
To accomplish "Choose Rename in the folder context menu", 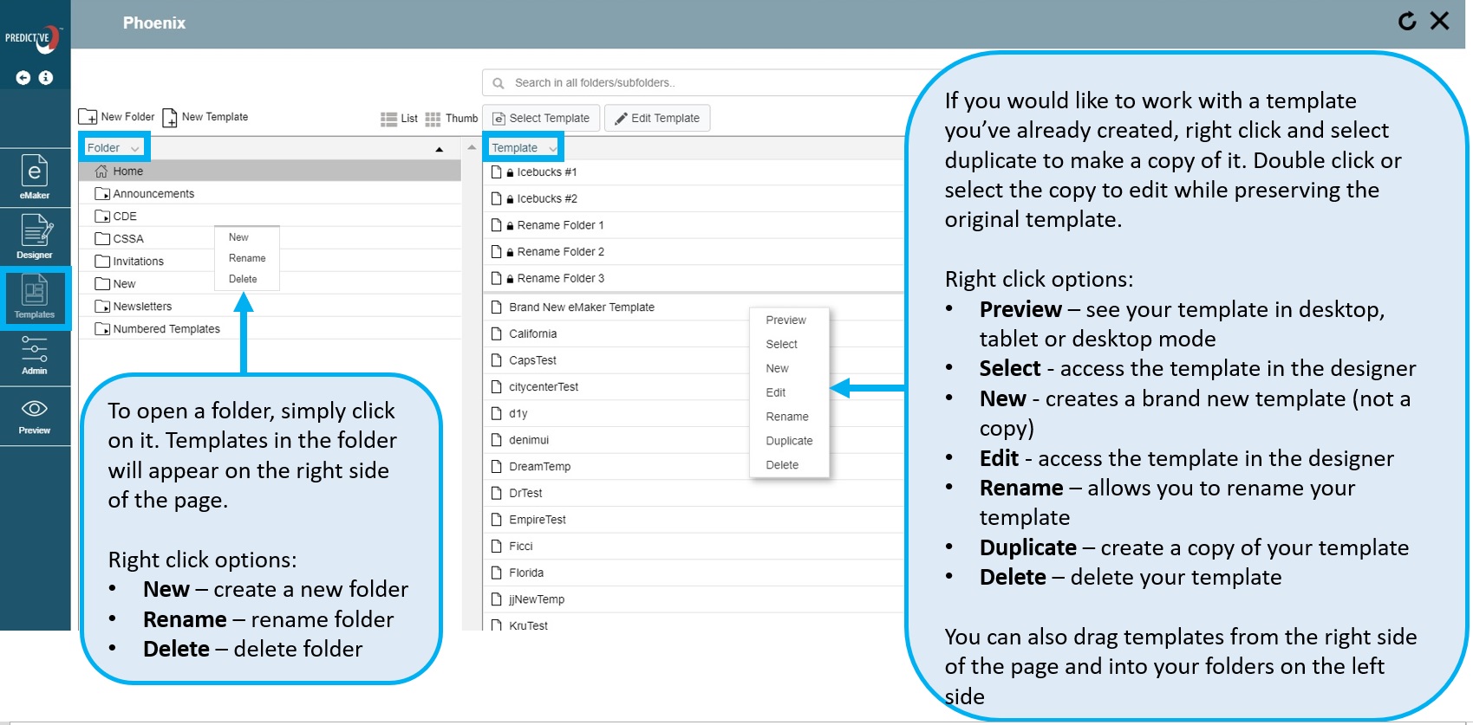I will [x=247, y=258].
